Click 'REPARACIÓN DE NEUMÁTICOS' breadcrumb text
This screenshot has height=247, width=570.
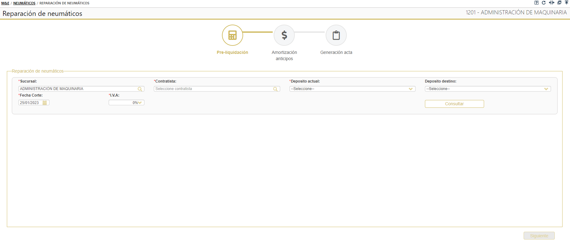(x=64, y=3)
